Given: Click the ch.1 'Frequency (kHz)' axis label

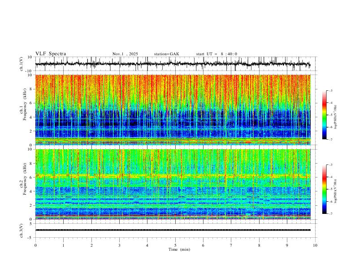Looking at the screenshot, I should [25, 105].
